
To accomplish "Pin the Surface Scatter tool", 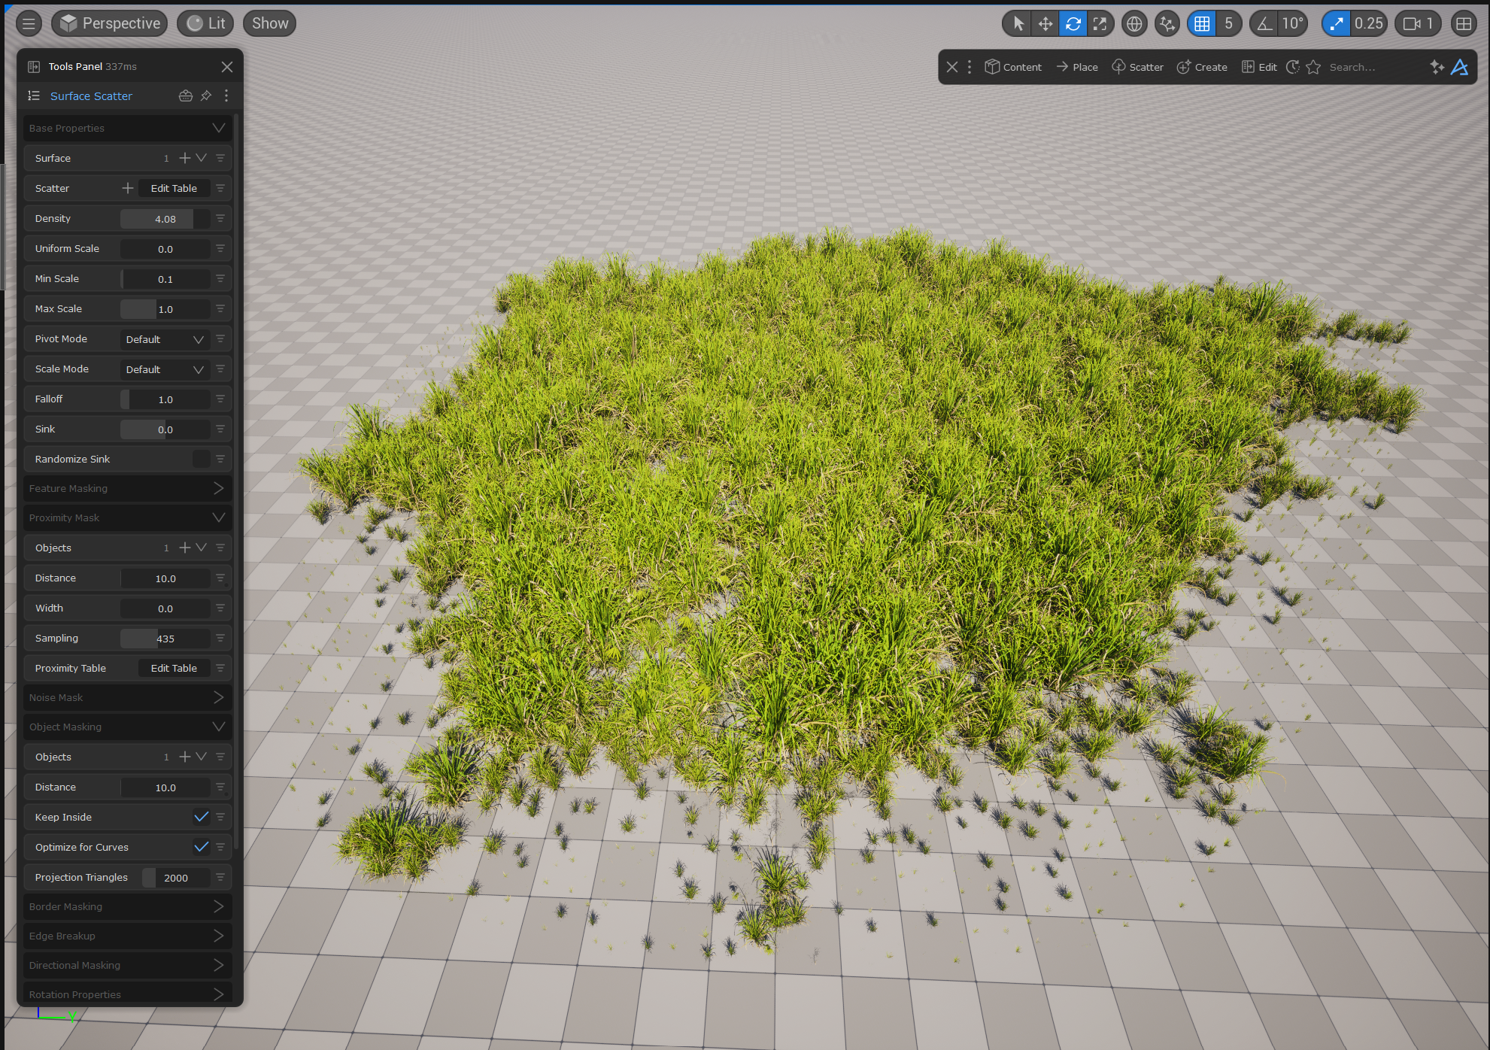I will click(x=205, y=96).
